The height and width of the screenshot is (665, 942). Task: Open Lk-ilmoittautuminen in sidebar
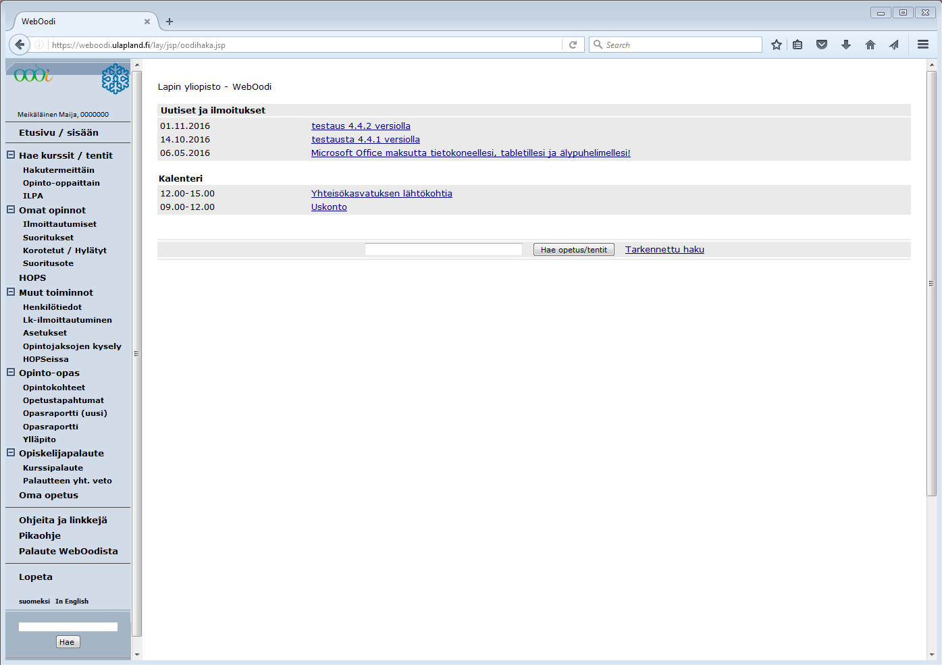tap(68, 320)
